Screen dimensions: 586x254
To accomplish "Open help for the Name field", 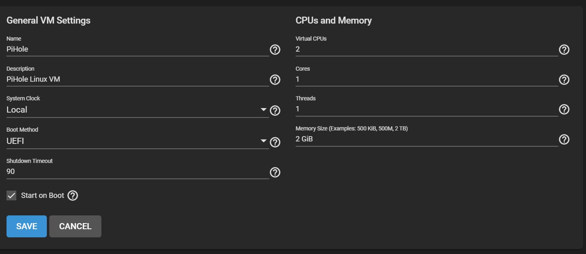I will pos(275,50).
